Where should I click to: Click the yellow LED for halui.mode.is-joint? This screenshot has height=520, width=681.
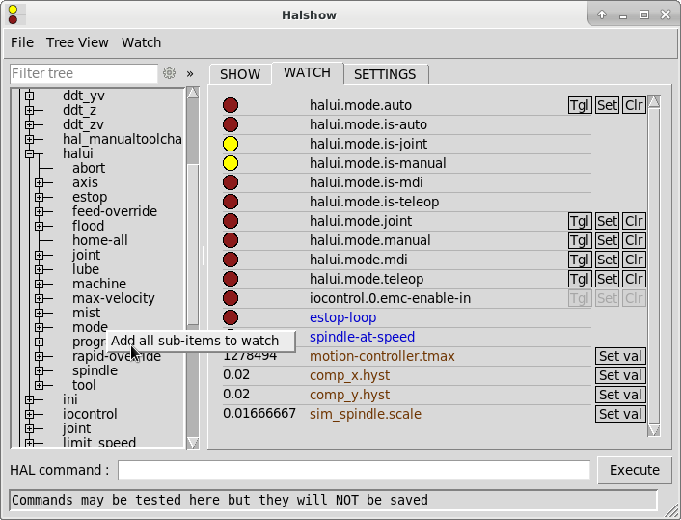(231, 144)
